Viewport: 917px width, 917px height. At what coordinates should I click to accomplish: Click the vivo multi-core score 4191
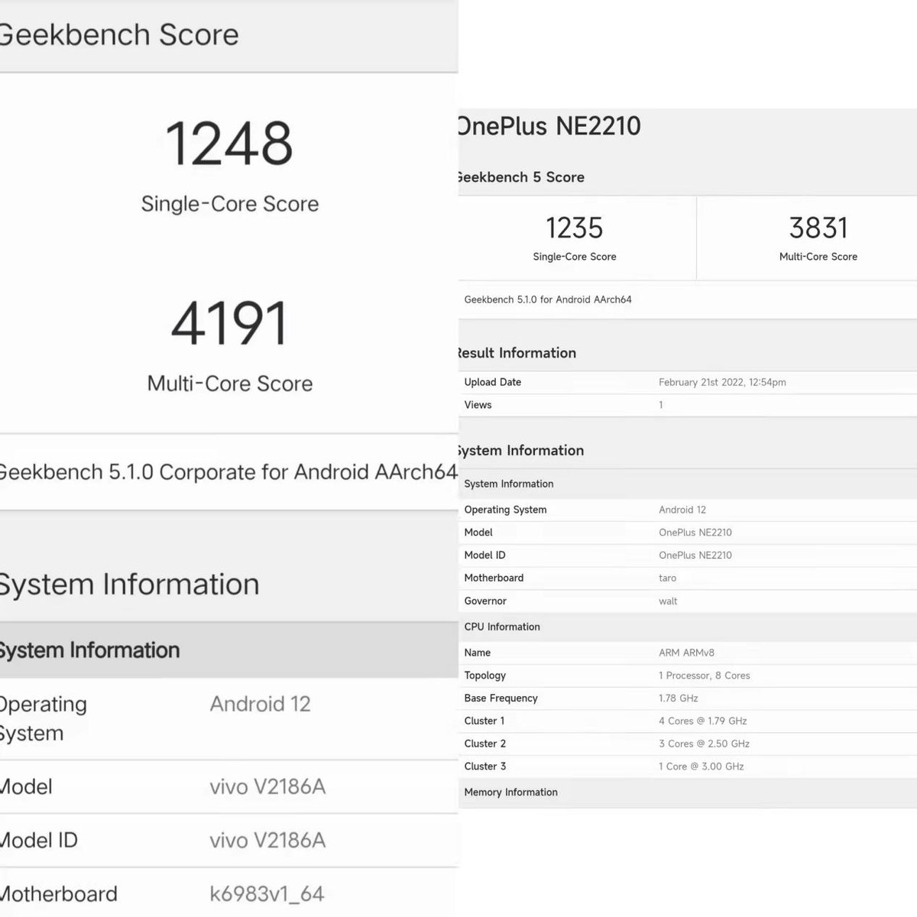point(229,323)
